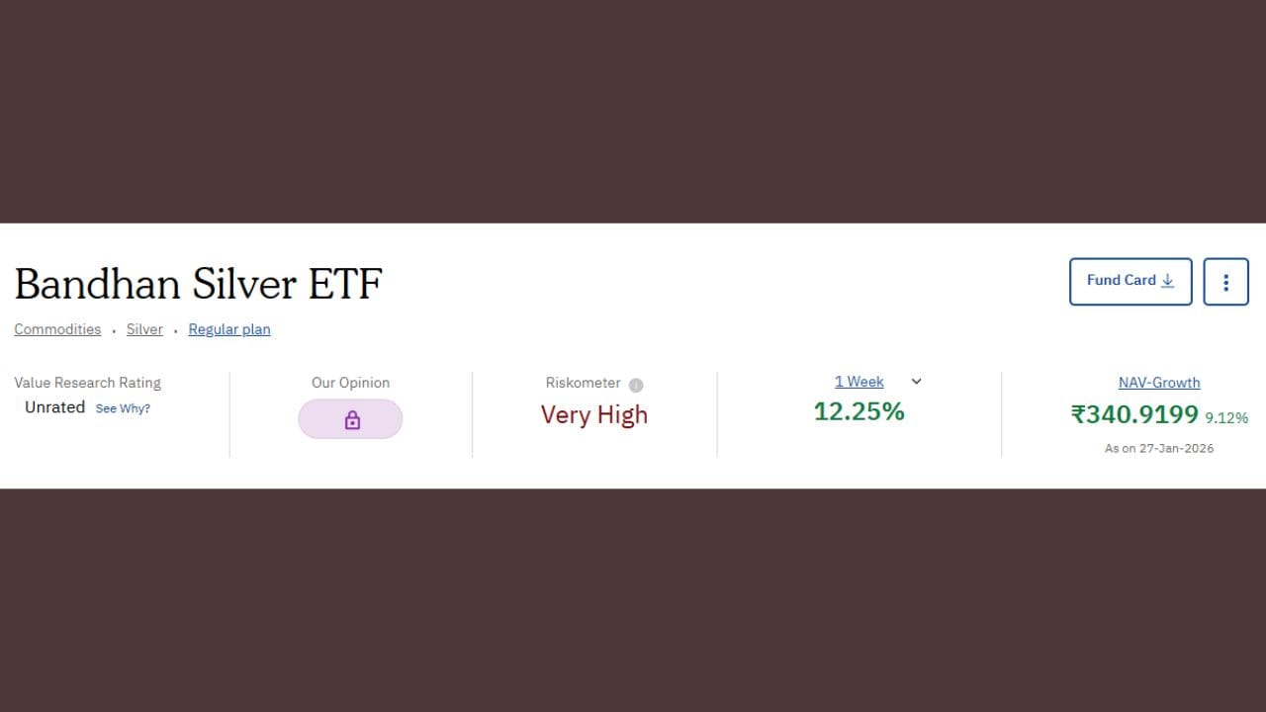Open the Commodities breadcrumb category

pos(57,328)
